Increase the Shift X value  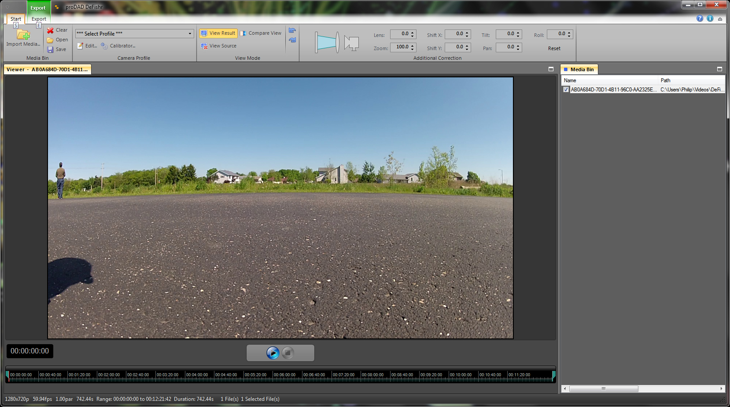[467, 32]
